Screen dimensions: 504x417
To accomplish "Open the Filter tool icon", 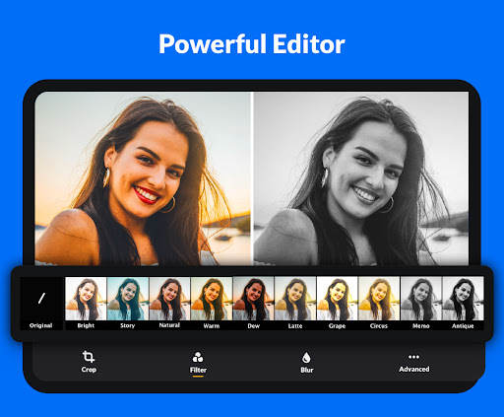I will [198, 357].
